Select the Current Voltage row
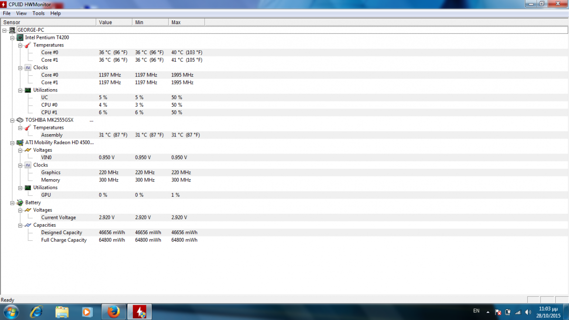 point(284,218)
